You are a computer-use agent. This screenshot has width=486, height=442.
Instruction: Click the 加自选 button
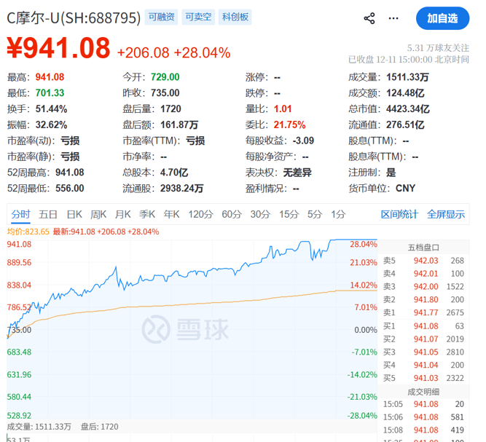(x=442, y=18)
